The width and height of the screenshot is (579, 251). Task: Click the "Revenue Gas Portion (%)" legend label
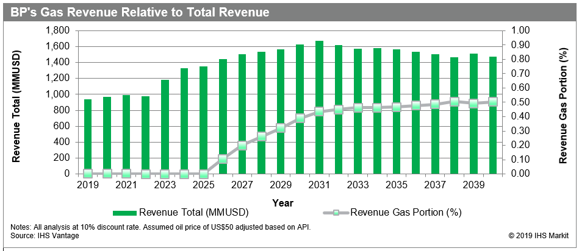(x=406, y=213)
